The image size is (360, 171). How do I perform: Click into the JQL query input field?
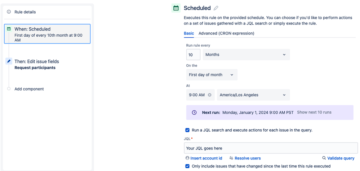coord(271,148)
